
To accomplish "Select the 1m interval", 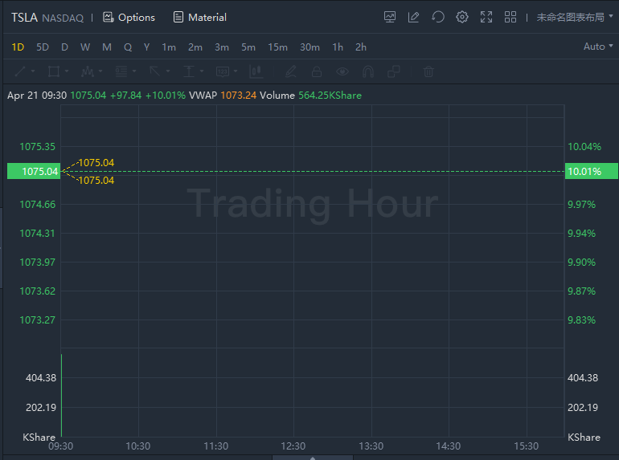I will tap(169, 47).
